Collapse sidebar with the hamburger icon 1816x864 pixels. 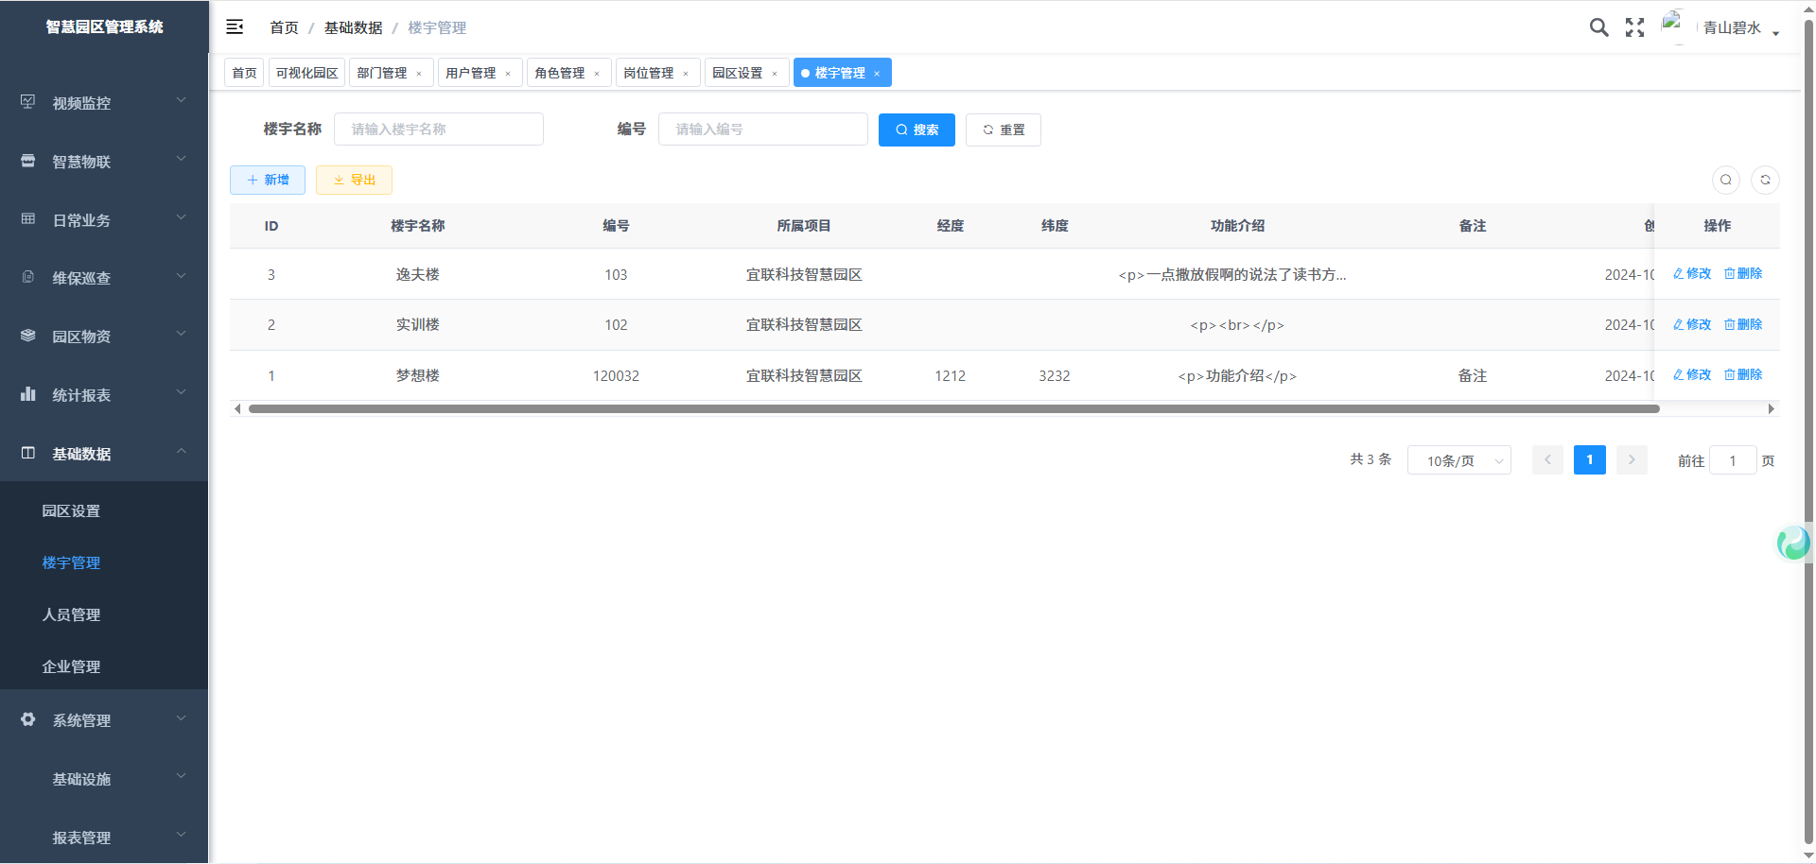pyautogui.click(x=235, y=27)
